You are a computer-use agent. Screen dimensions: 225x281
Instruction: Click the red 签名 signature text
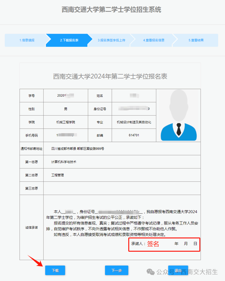point(153,244)
